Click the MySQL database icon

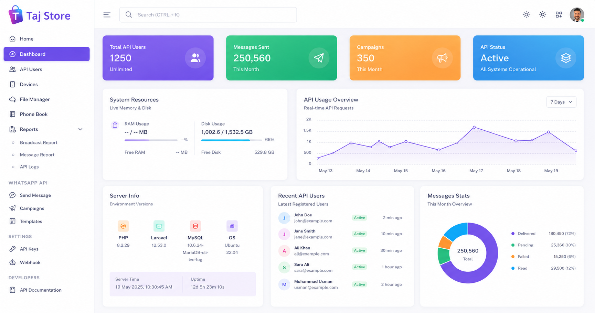pos(195,226)
